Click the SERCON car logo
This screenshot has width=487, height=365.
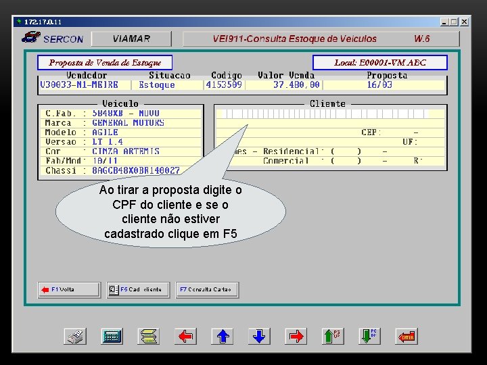31,38
